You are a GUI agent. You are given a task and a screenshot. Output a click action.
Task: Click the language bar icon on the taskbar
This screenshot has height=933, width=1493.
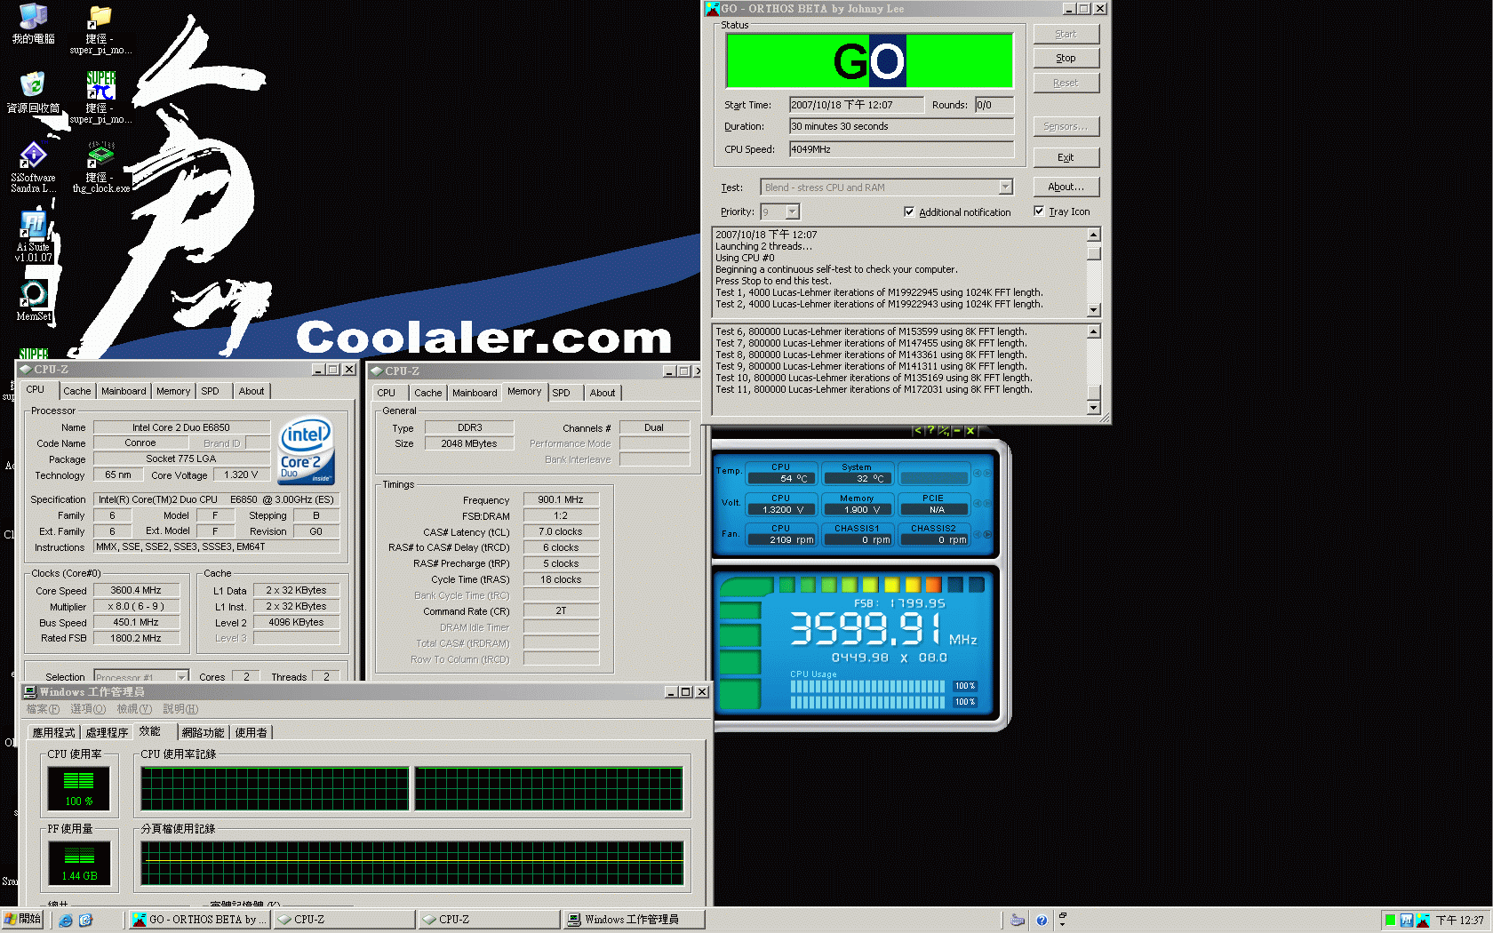pos(1018,920)
